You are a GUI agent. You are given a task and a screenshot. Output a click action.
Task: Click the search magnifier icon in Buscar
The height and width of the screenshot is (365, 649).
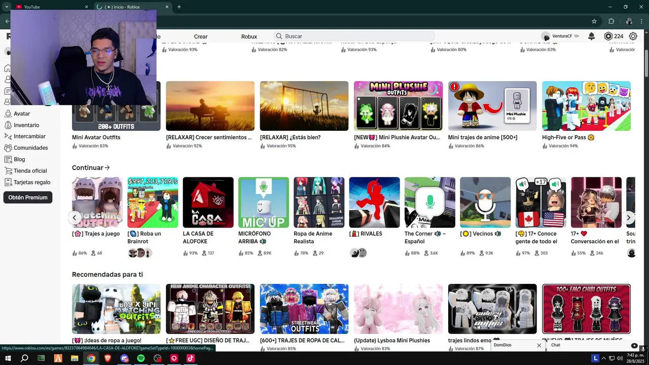[279, 36]
